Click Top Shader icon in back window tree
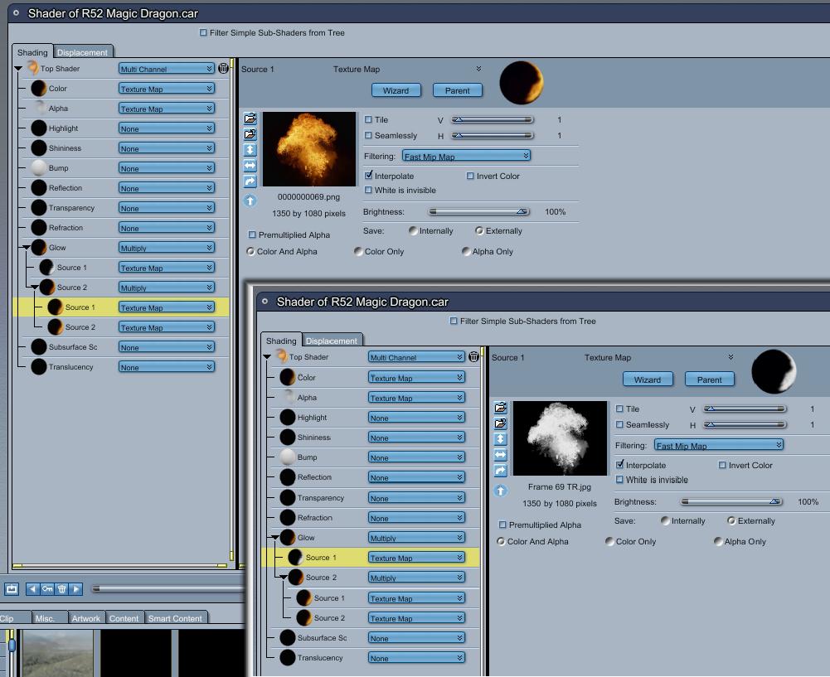 coord(33,68)
